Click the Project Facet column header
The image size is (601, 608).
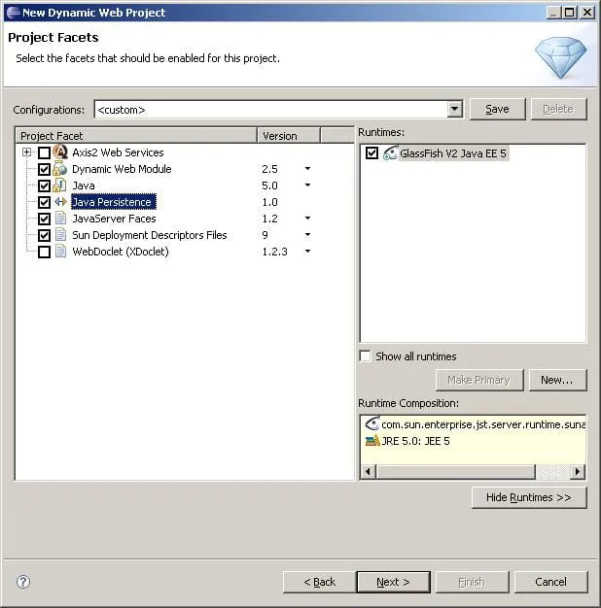(135, 136)
